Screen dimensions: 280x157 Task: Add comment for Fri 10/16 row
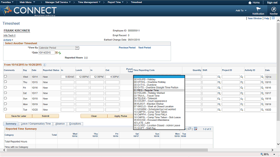pyautogui.click(x=5, y=87)
